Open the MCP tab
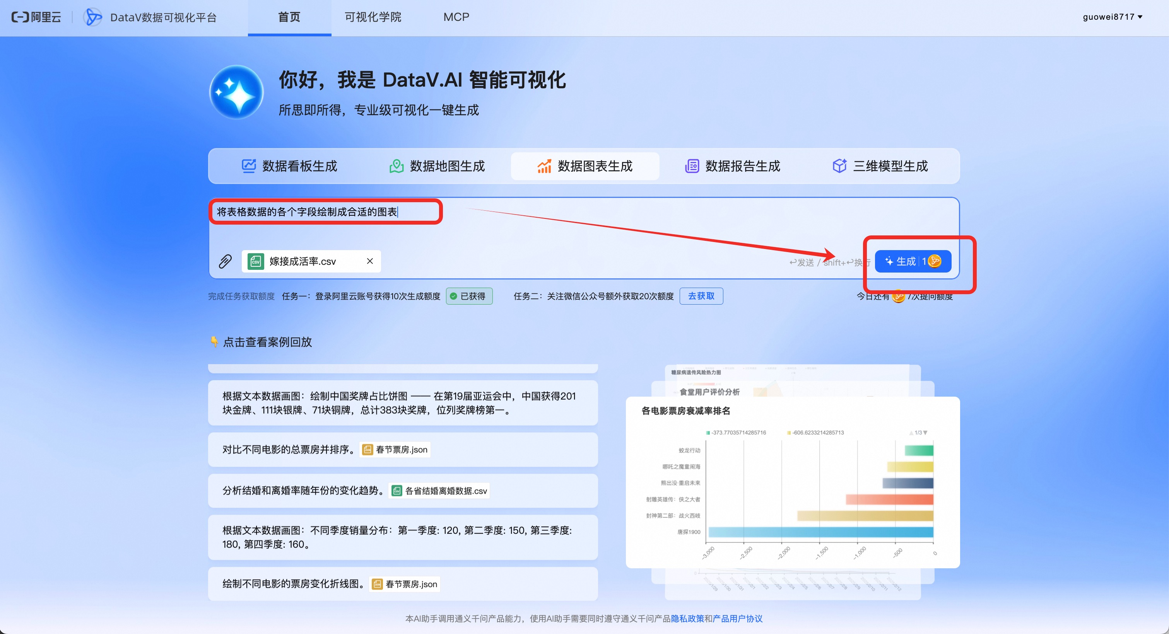The width and height of the screenshot is (1169, 634). (456, 17)
